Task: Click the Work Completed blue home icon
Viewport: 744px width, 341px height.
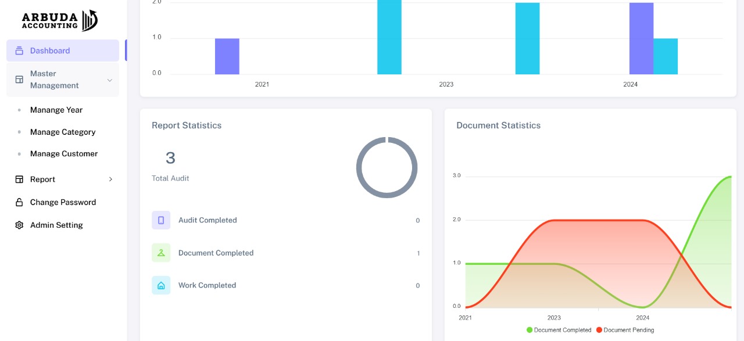Action: (x=161, y=285)
